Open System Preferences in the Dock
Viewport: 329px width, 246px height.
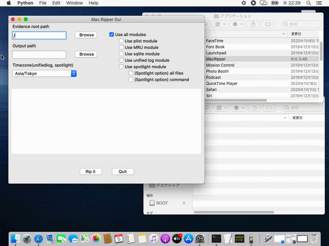click(200, 239)
